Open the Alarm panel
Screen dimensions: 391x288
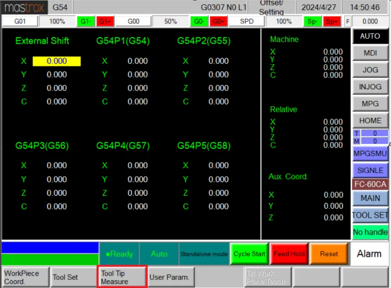pos(369,254)
